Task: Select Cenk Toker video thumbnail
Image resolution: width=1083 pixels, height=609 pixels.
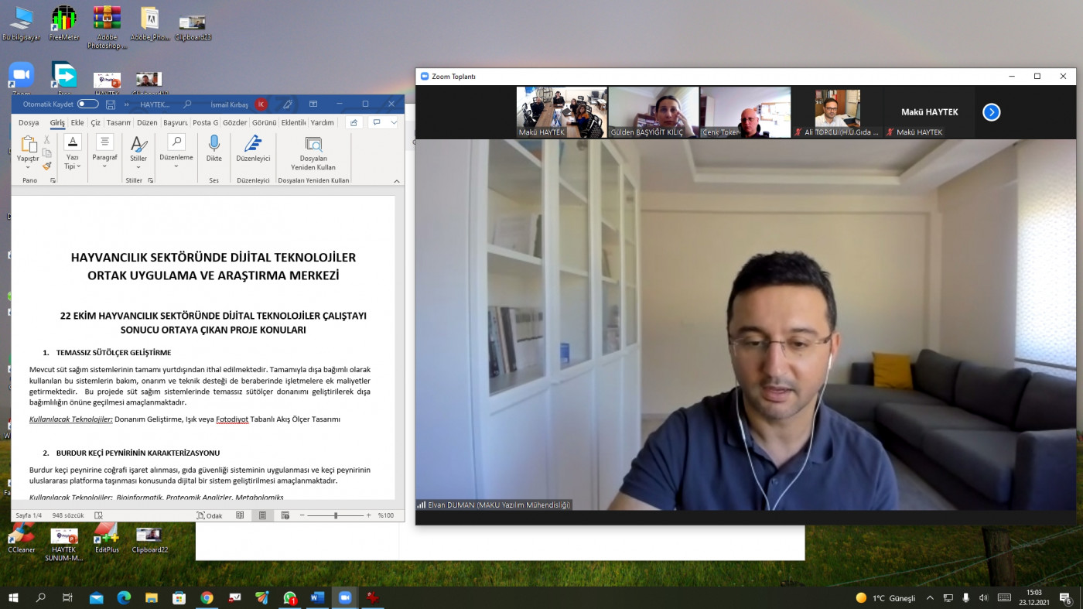Action: (745, 112)
